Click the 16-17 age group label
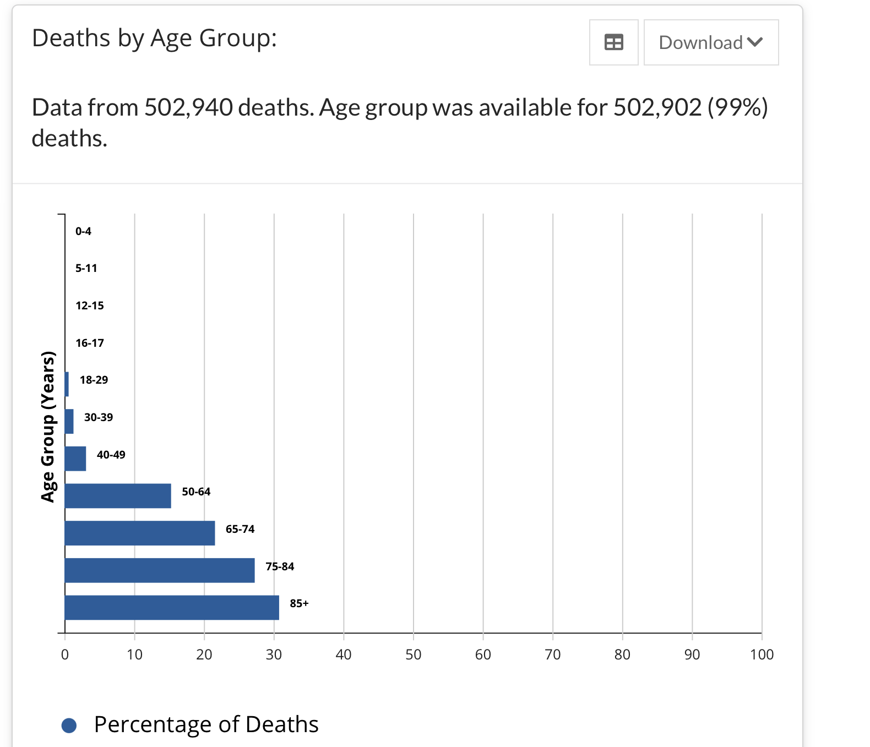The image size is (870, 747). click(89, 343)
